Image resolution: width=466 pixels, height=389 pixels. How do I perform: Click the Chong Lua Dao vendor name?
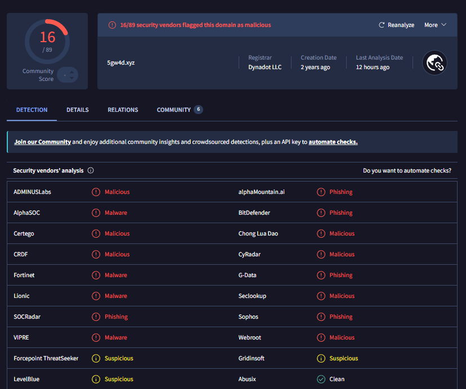tap(258, 233)
